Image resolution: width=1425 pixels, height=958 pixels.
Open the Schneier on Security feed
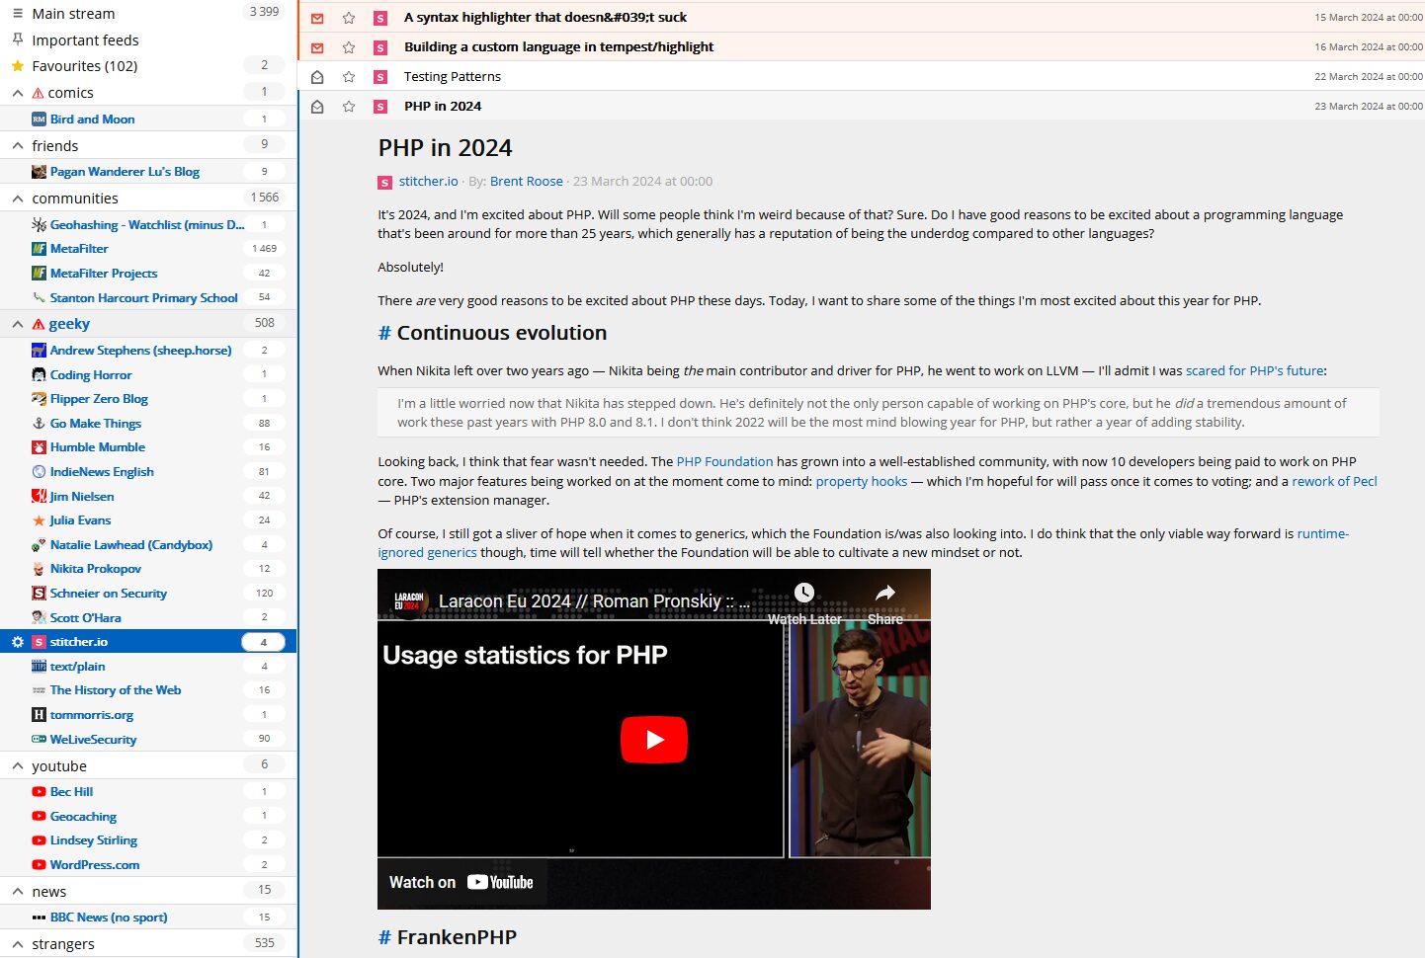tap(108, 594)
